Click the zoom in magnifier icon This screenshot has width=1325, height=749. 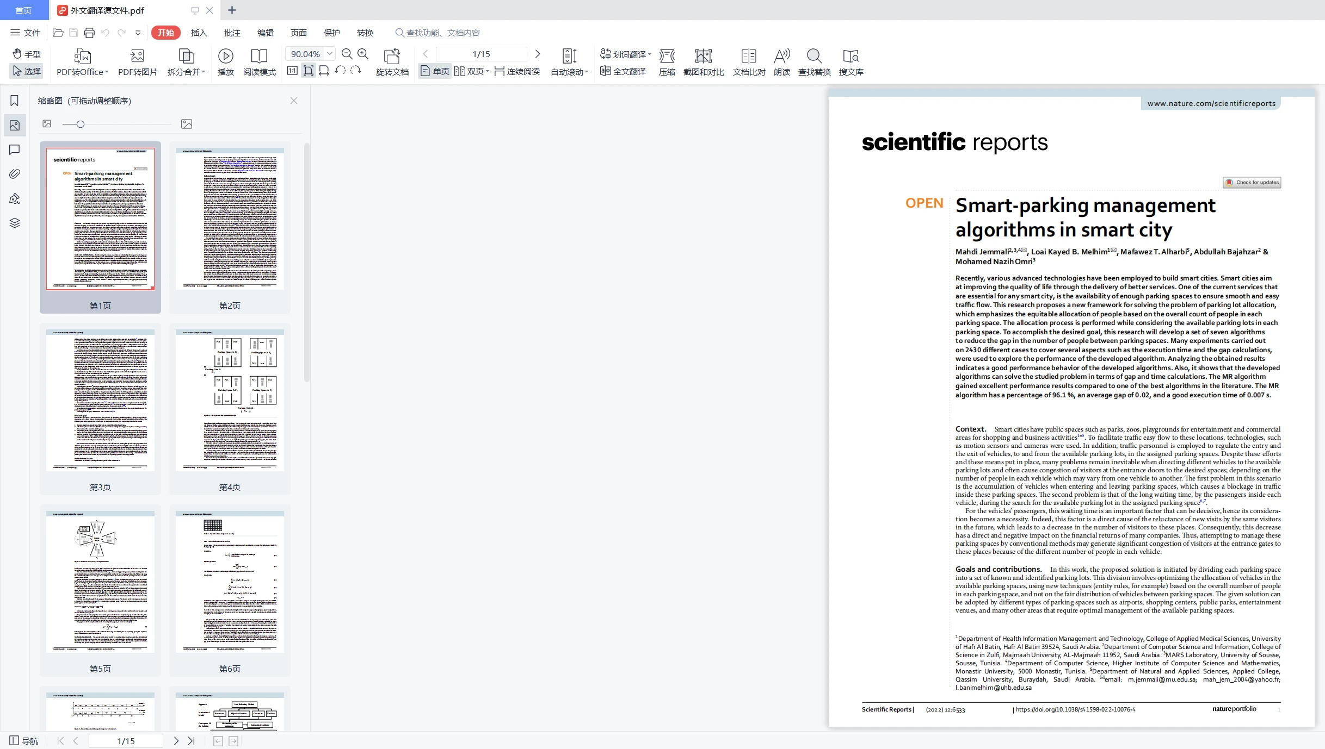click(363, 54)
